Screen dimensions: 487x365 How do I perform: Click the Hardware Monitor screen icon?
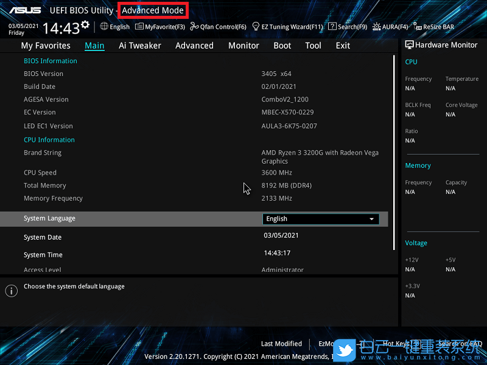(x=409, y=45)
